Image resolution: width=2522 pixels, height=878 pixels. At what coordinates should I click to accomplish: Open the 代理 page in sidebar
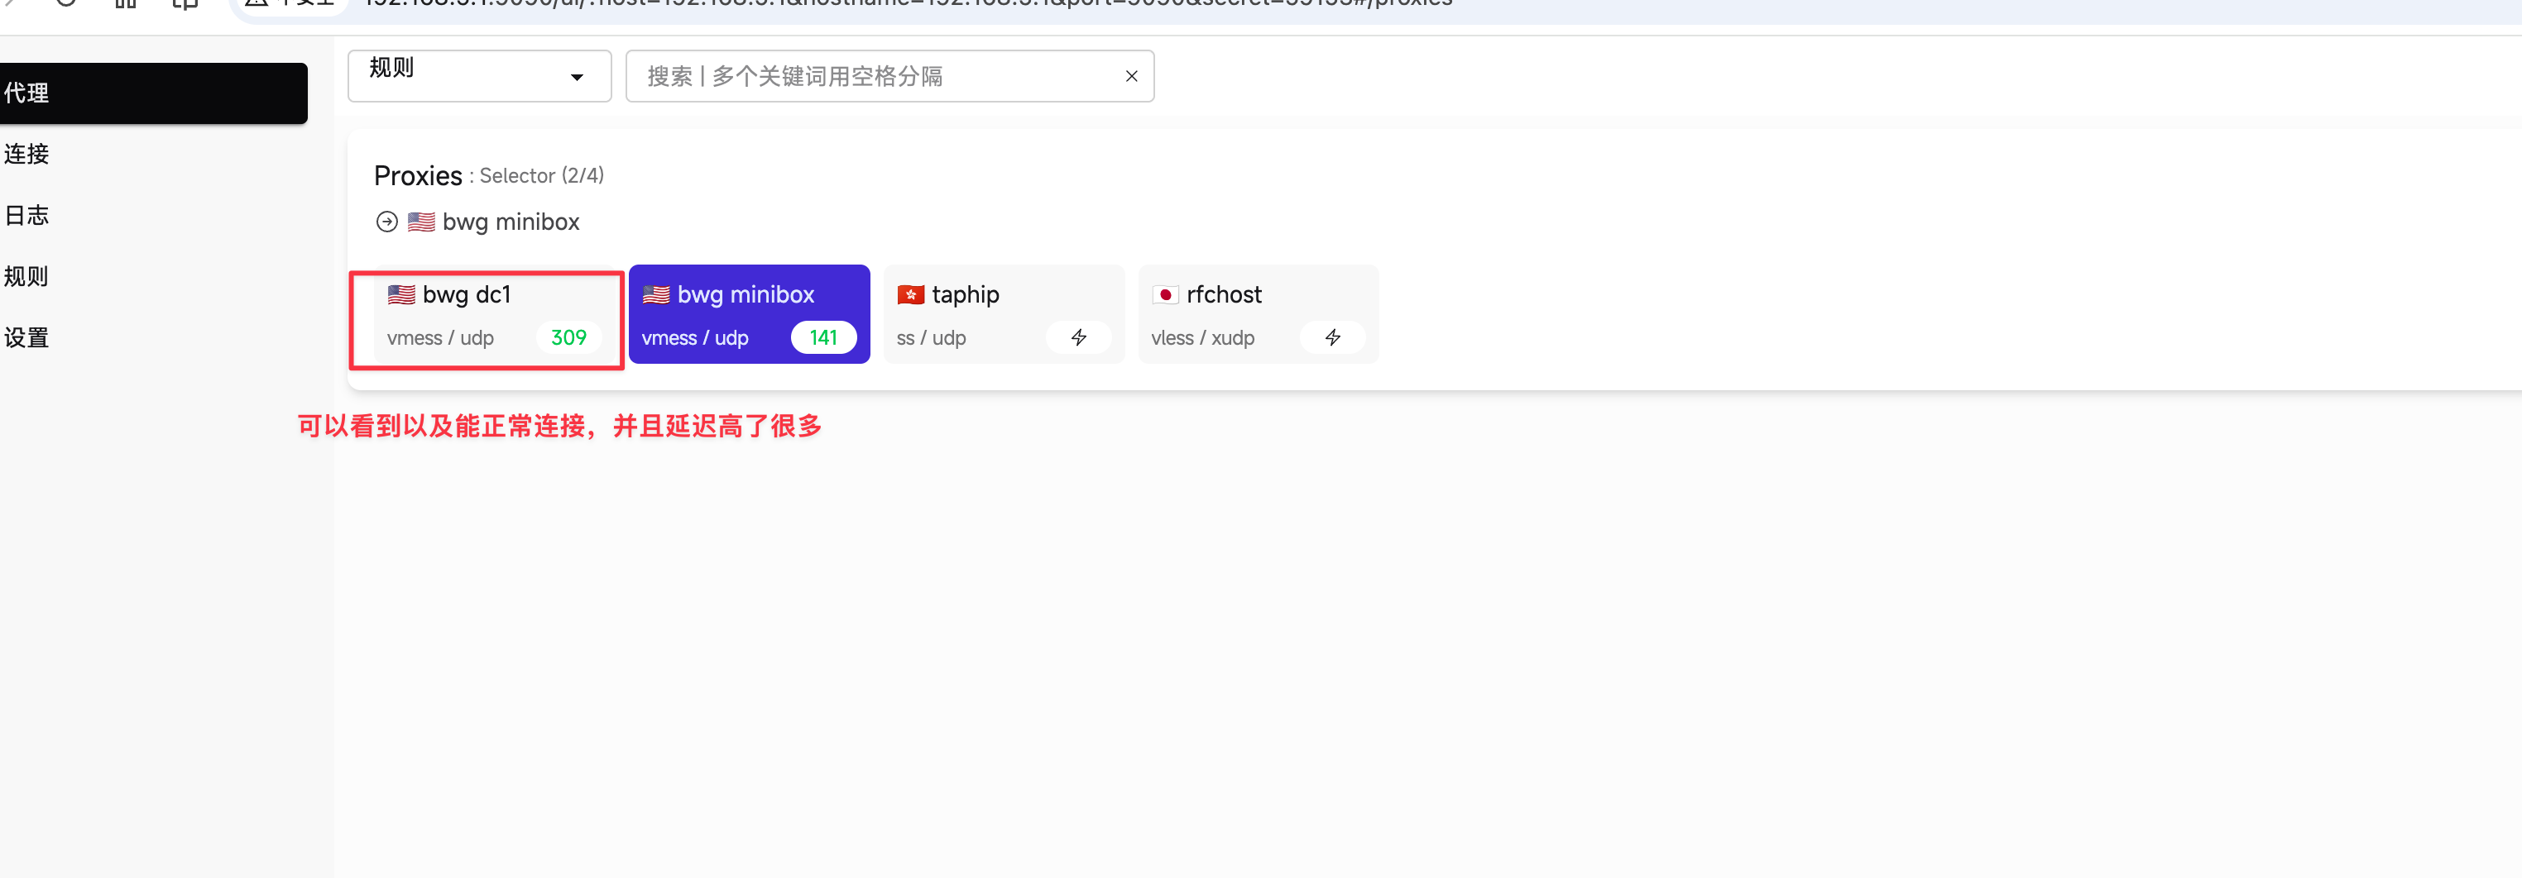(x=146, y=93)
